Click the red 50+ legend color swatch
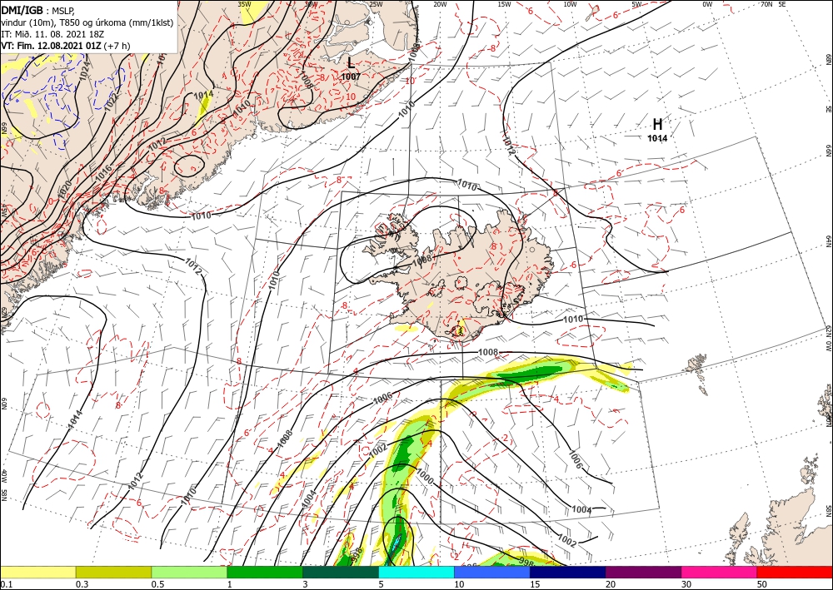833x590 pixels. 795,572
